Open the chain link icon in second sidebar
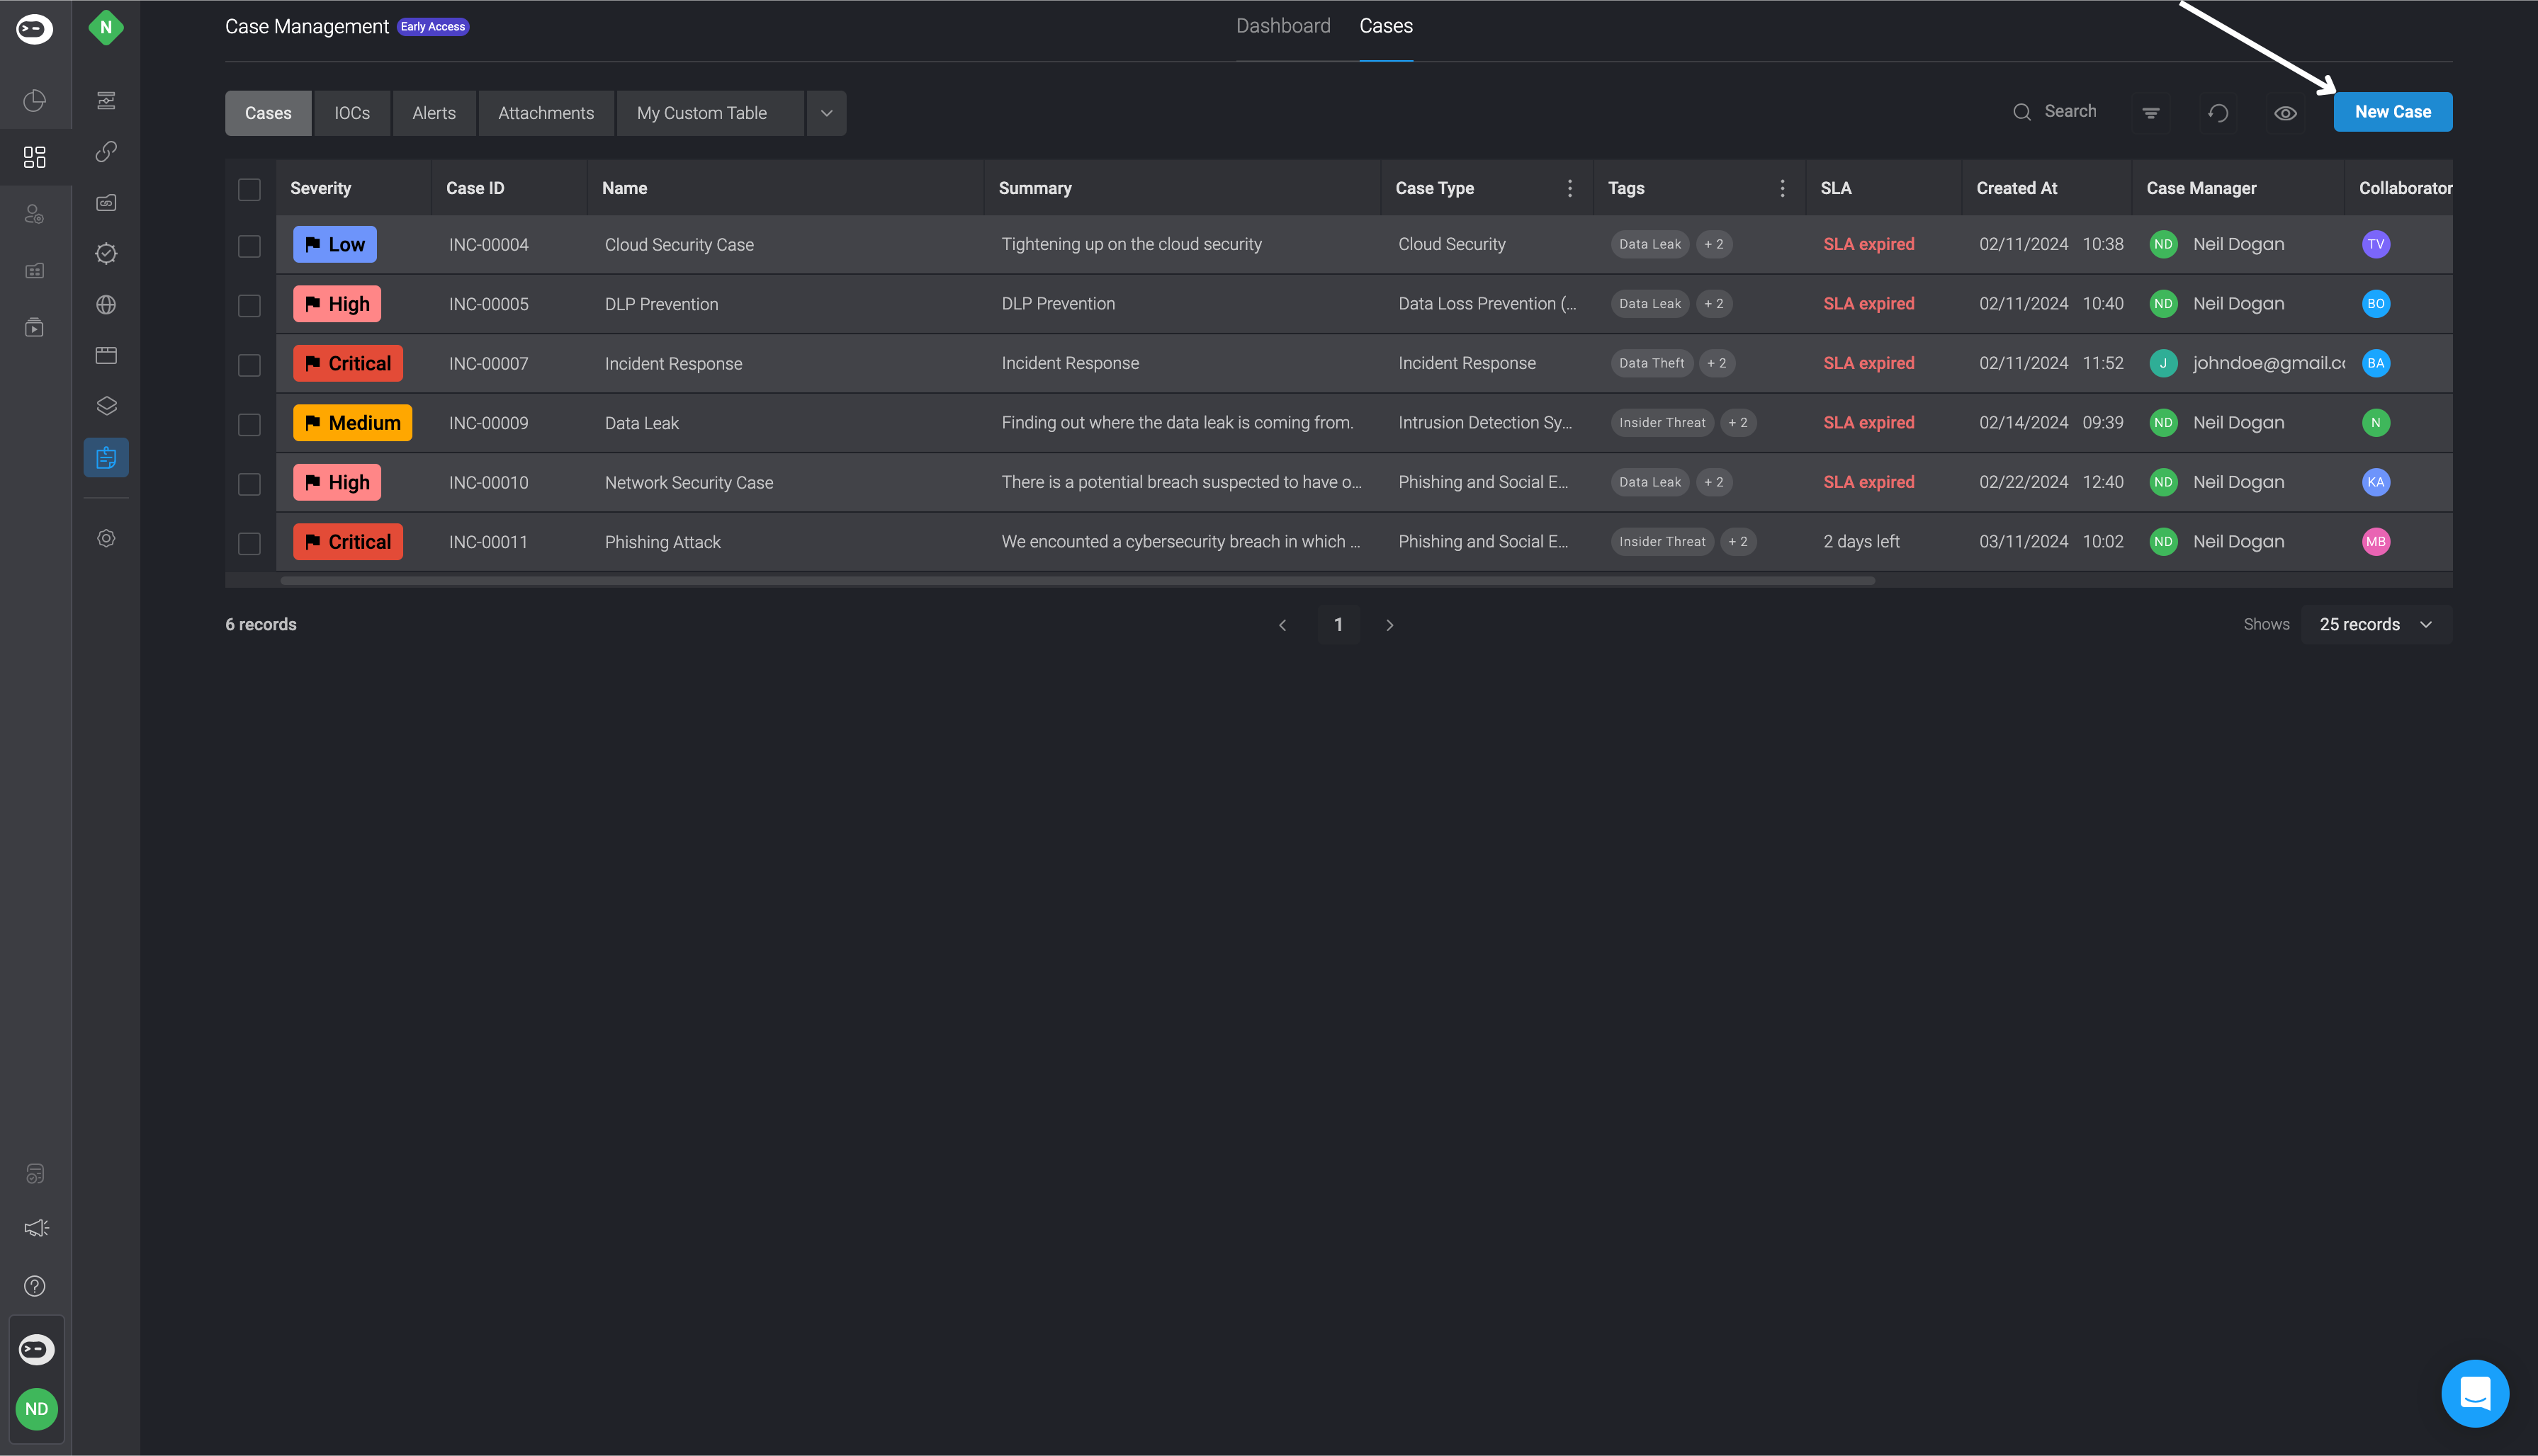 [x=106, y=151]
